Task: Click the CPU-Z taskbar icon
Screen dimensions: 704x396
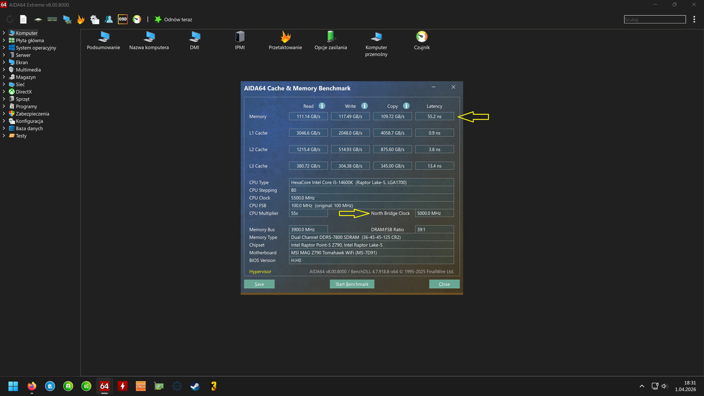Action: [140, 386]
